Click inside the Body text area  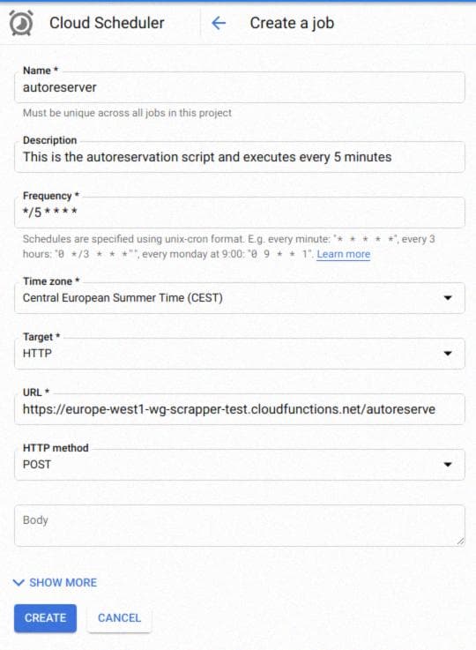tap(240, 526)
